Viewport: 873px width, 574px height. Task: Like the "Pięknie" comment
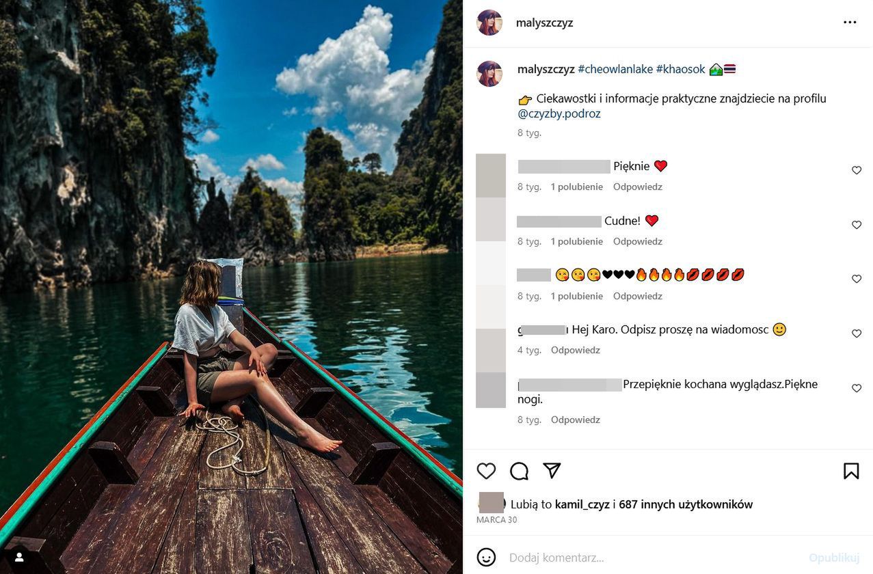pos(857,170)
